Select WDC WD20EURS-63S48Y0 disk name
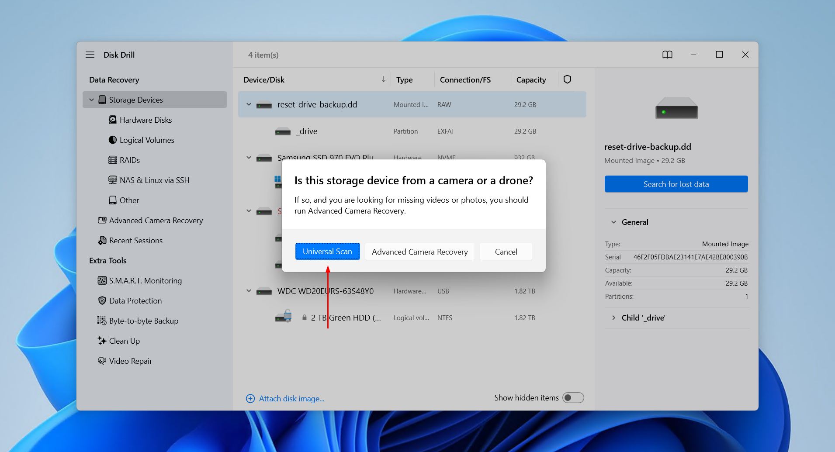The width and height of the screenshot is (835, 452). 325,291
